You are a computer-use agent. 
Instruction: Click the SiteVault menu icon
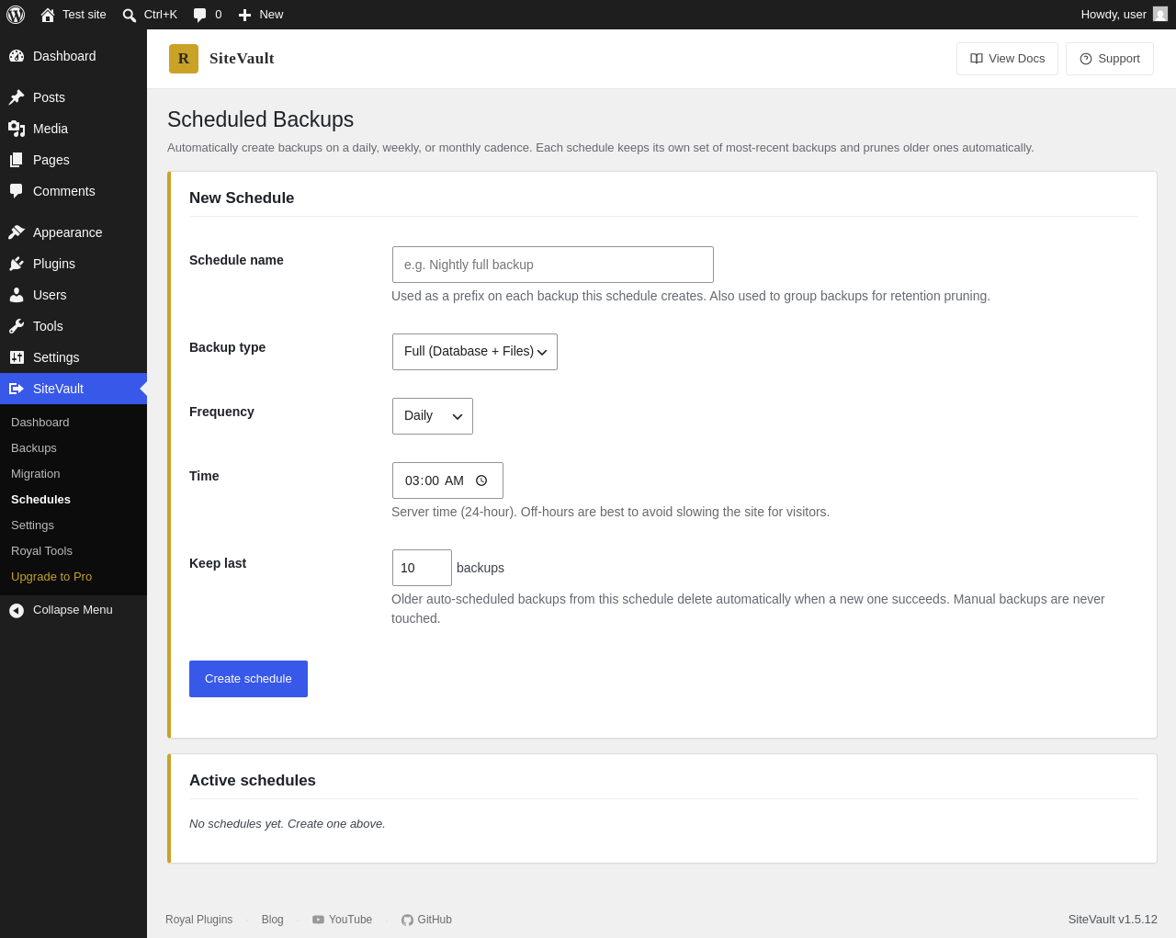click(x=17, y=389)
